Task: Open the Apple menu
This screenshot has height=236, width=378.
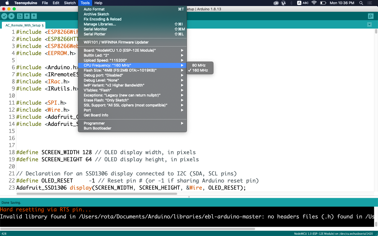Action: click(x=7, y=3)
